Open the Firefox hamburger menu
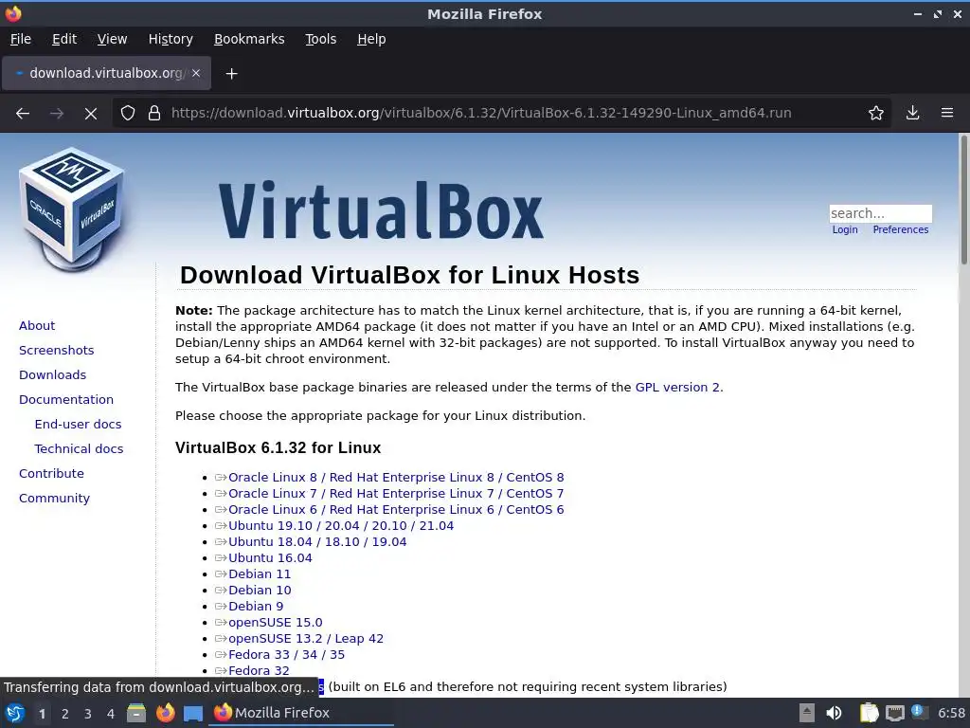 (x=947, y=114)
